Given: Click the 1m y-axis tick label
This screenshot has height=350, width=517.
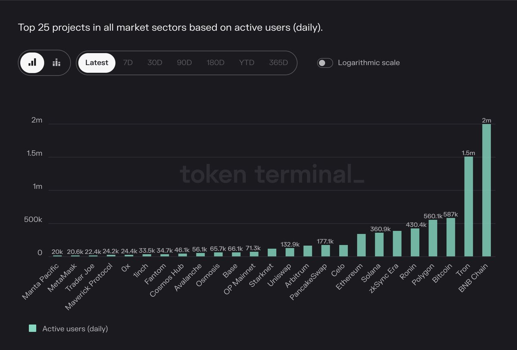Looking at the screenshot, I should pyautogui.click(x=37, y=187).
